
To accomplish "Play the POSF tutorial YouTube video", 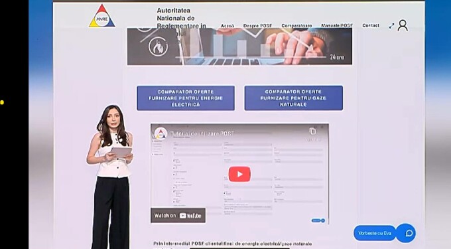I will click(x=239, y=174).
